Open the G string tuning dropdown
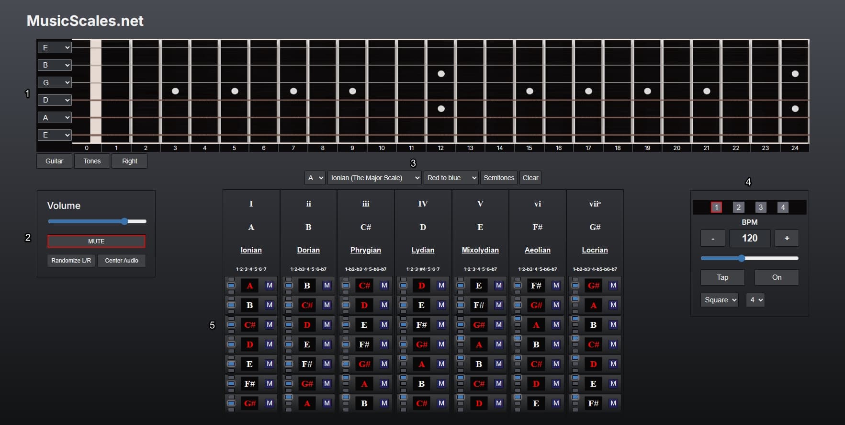The width and height of the screenshot is (845, 425). pyautogui.click(x=55, y=82)
